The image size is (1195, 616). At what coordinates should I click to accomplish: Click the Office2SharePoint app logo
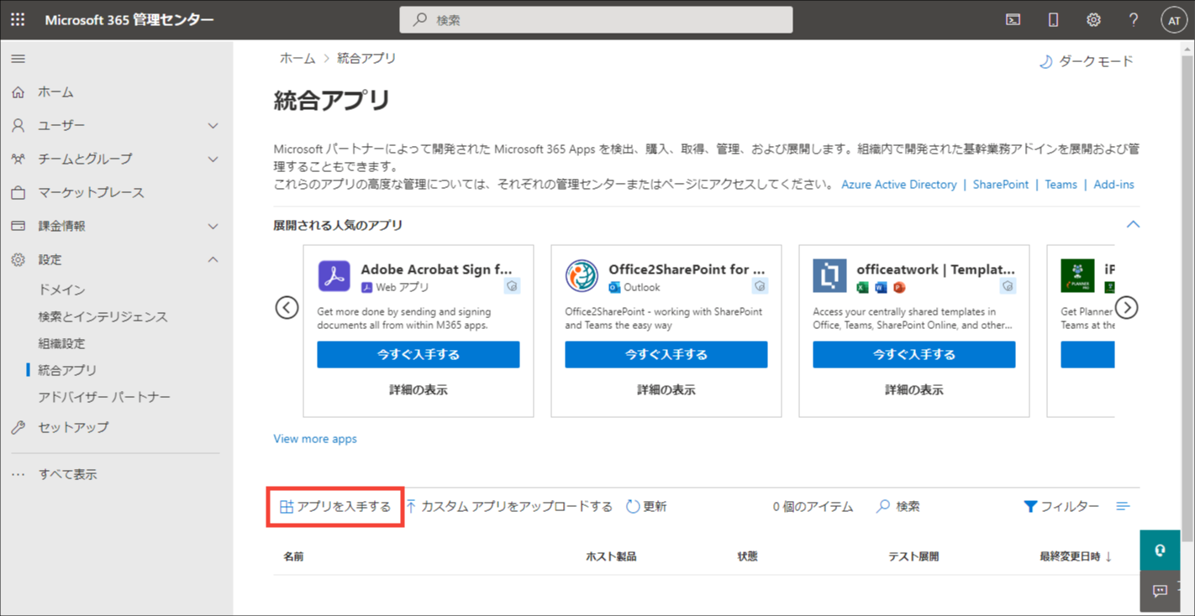coord(582,276)
